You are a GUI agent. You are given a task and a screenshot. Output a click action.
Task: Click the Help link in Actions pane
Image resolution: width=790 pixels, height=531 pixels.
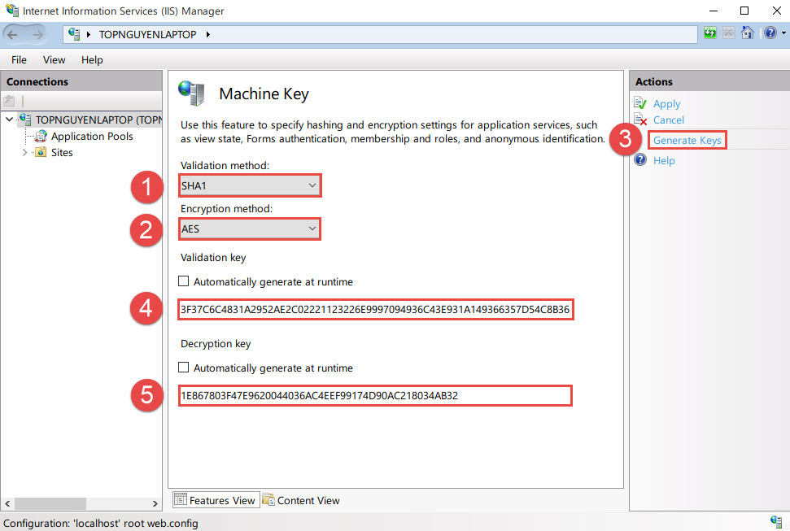coord(664,161)
